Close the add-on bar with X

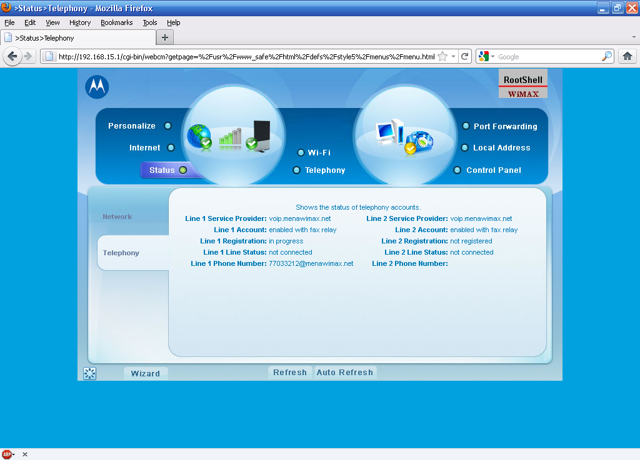pyautogui.click(x=25, y=454)
